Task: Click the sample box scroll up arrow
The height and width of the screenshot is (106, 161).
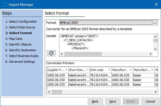Action: (155, 37)
